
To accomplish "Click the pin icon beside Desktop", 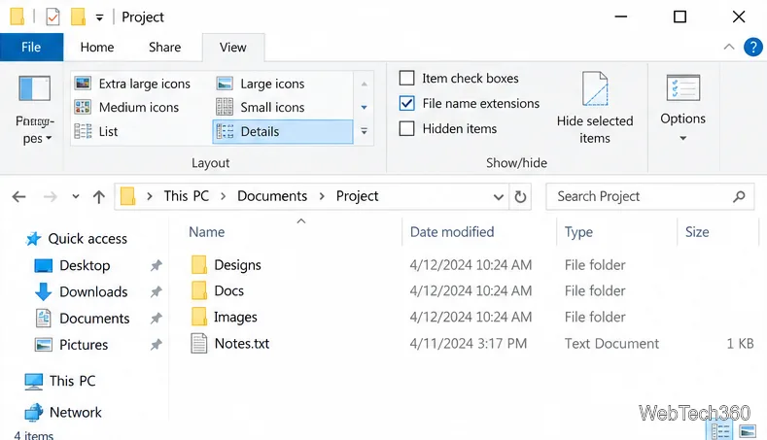I will [157, 265].
